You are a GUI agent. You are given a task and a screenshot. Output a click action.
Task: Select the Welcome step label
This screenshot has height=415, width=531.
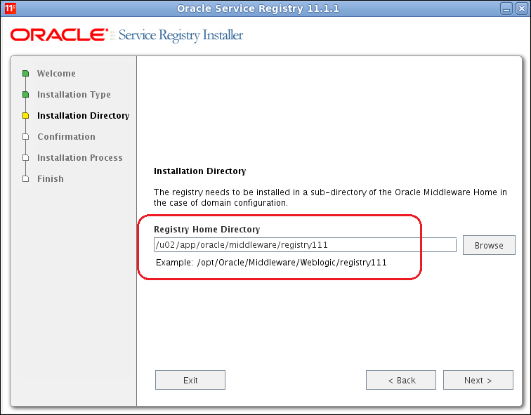pyautogui.click(x=56, y=74)
